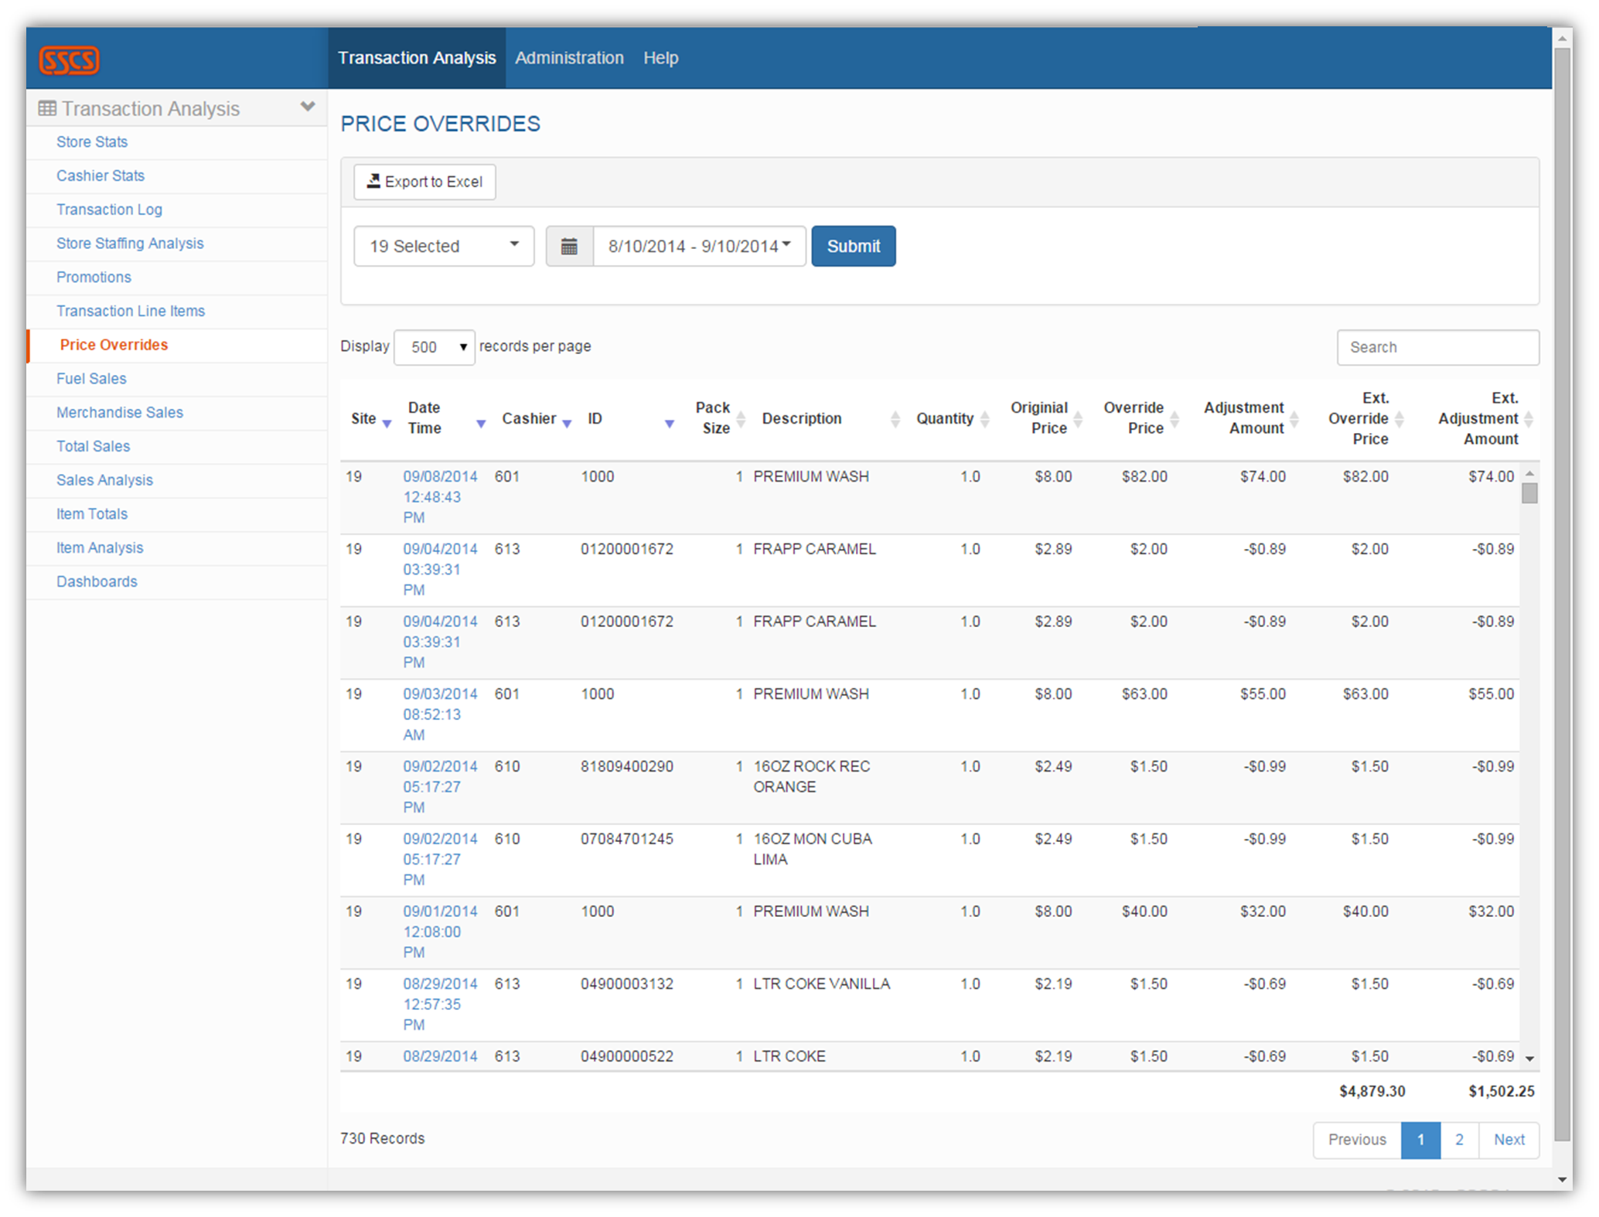This screenshot has height=1217, width=1599.
Task: Collapse the Transaction Analysis sidebar chevron
Action: coord(308,107)
